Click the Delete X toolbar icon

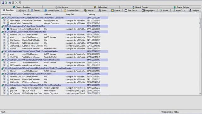point(16,3)
